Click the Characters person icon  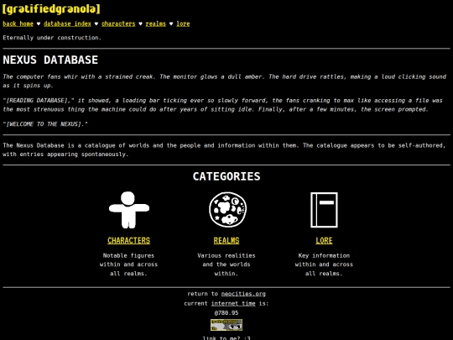(129, 210)
